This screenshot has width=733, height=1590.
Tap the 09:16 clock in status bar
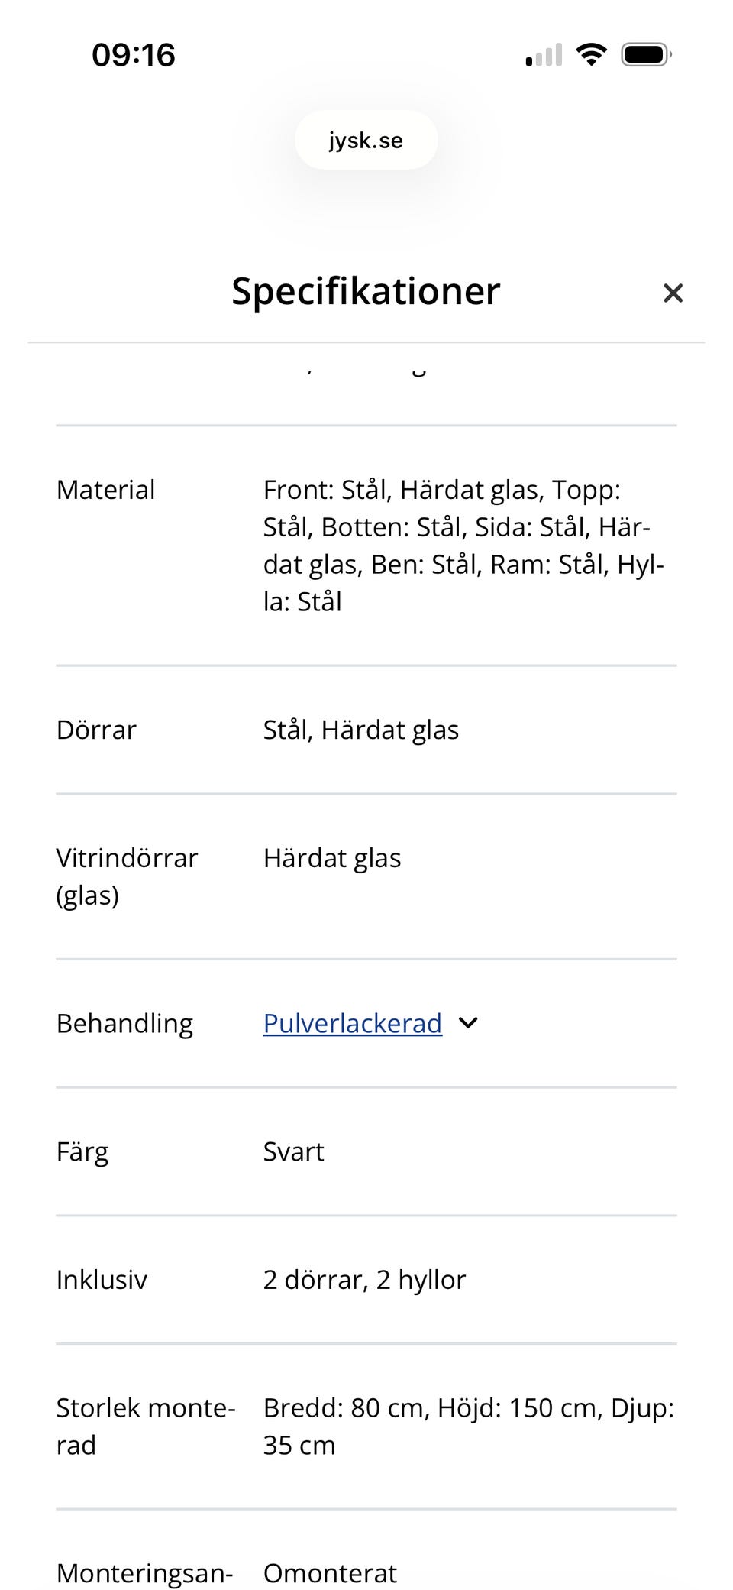[134, 55]
